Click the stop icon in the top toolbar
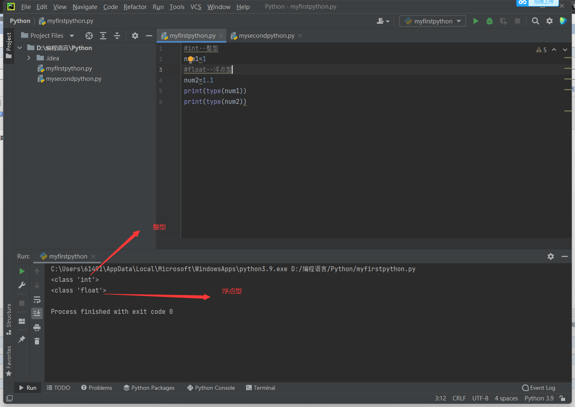 [517, 21]
